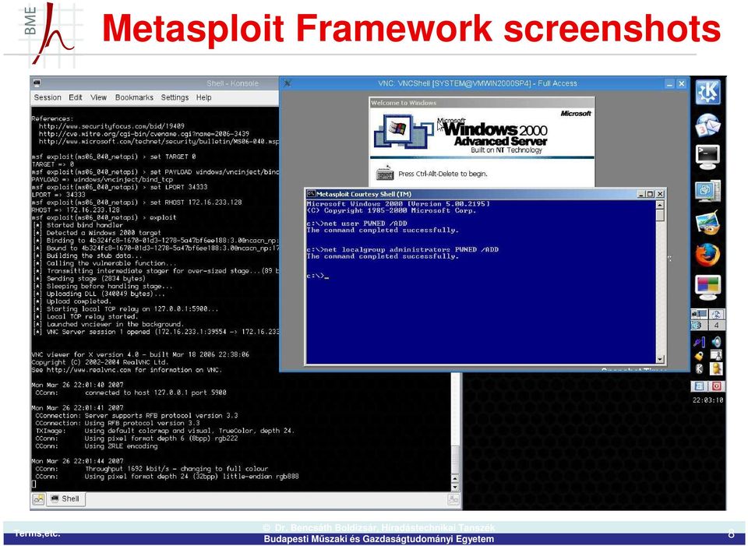This screenshot has height=546, width=748.
Task: Click the cmd icon in Metasploit Courtesy Shell title
Action: [311, 194]
